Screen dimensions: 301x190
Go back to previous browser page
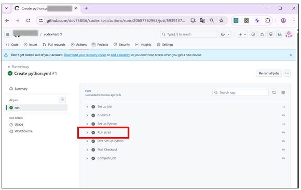pyautogui.click(x=7, y=21)
